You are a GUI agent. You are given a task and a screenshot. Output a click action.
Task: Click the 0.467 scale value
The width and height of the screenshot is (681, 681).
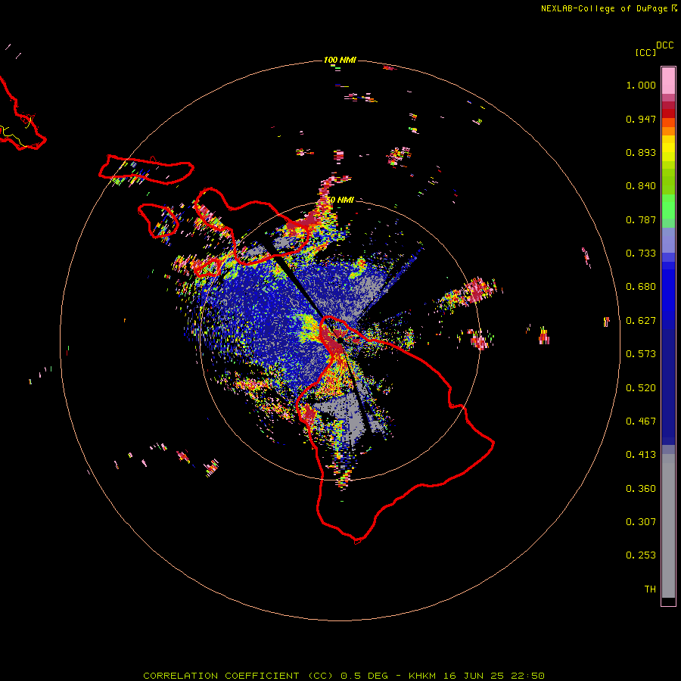tap(641, 421)
